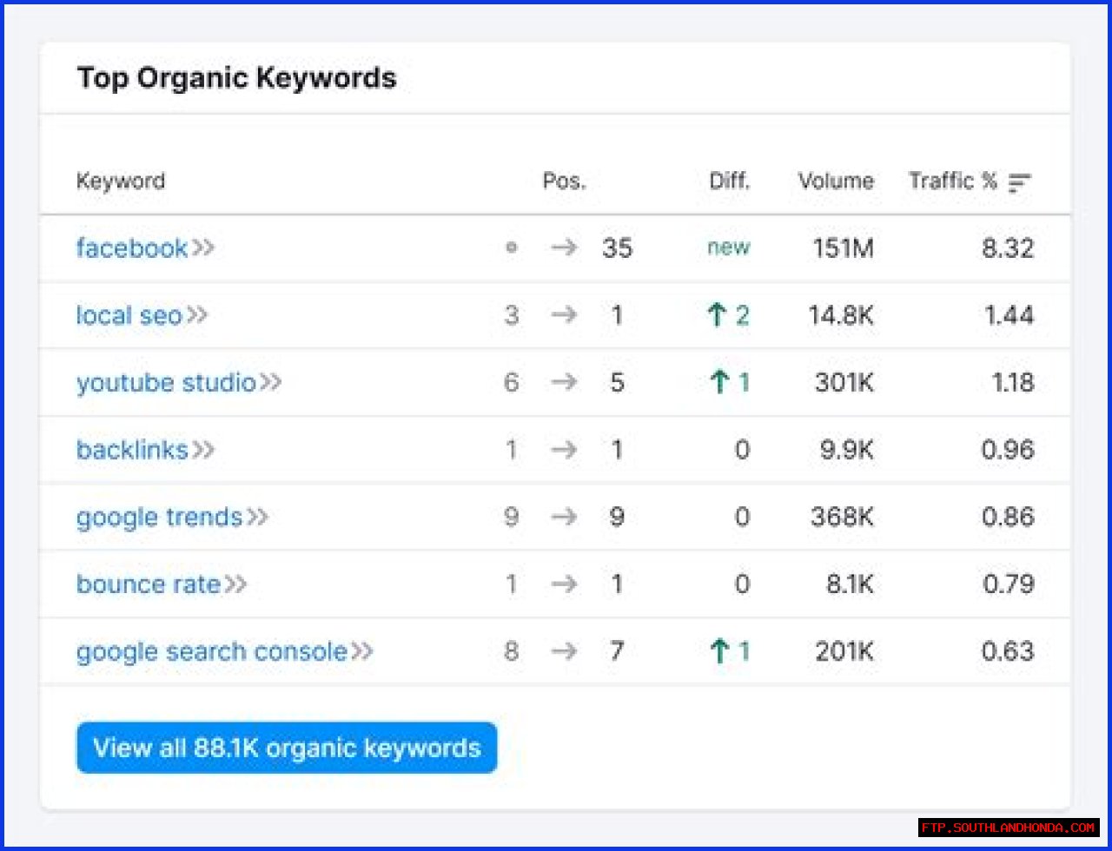The width and height of the screenshot is (1112, 851).
Task: Click the chevron icon beside google trends
Action: (x=257, y=518)
